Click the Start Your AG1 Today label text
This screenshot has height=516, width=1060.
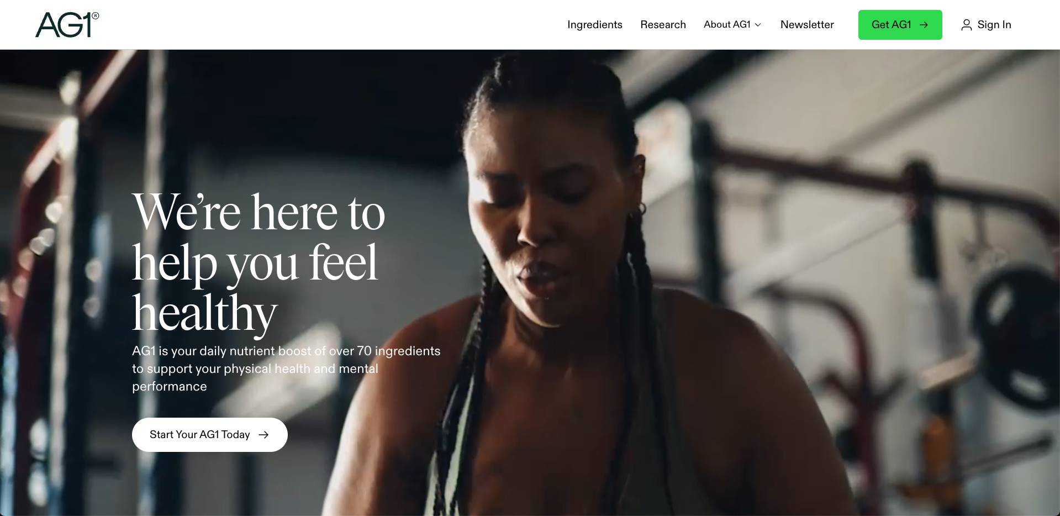click(199, 435)
